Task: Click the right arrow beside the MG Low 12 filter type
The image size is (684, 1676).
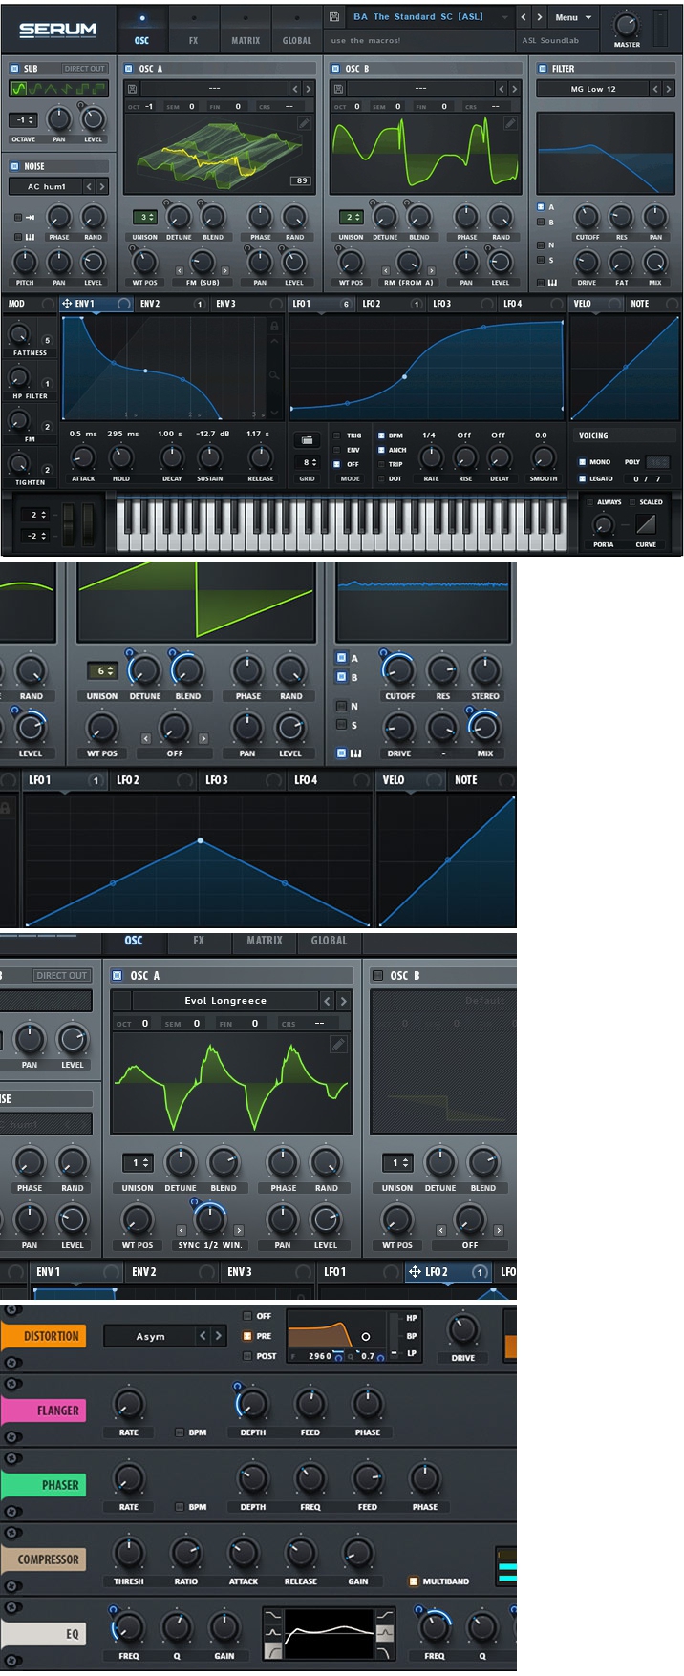Action: 668,88
